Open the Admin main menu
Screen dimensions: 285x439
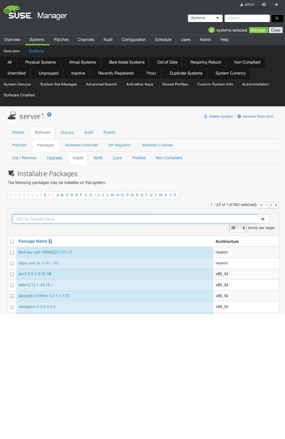(x=205, y=40)
